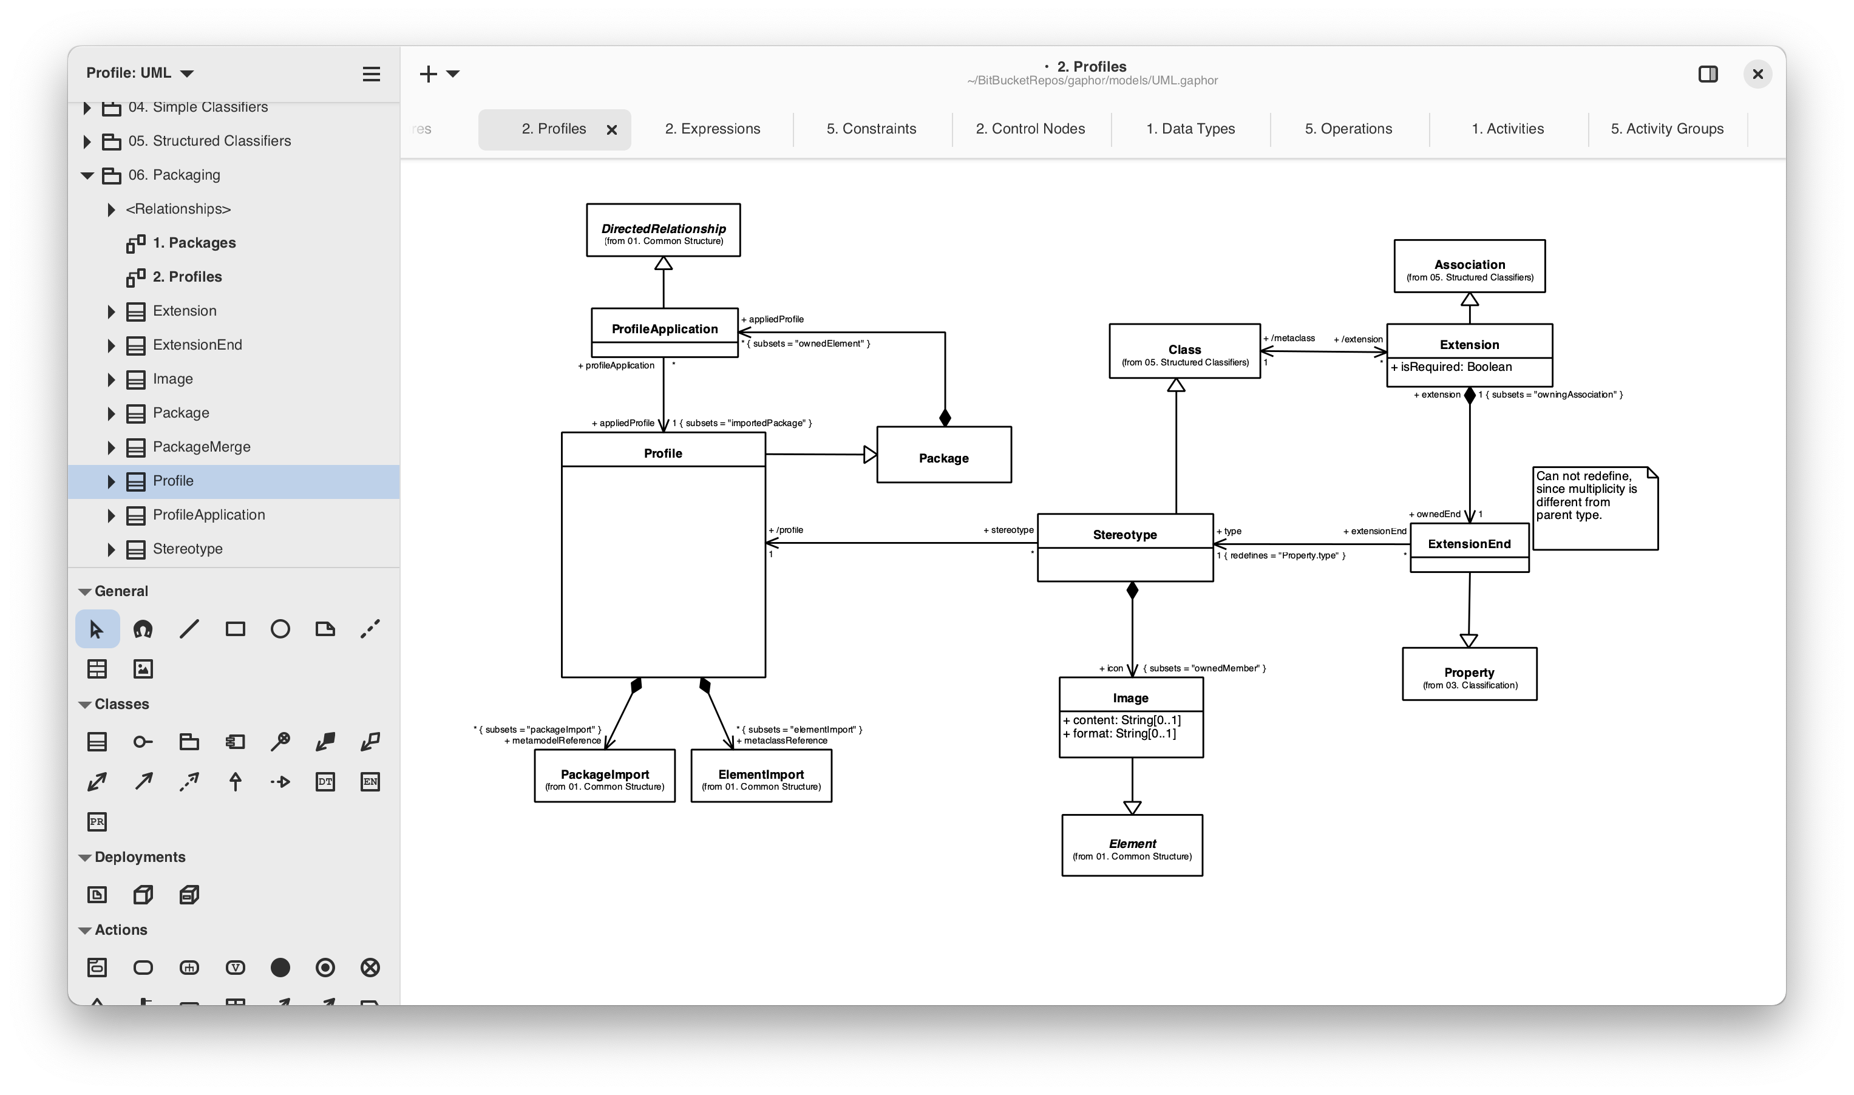Screen dimensions: 1854x1095
Task: Select the dashed Dependency arrow tool
Action: (x=189, y=782)
